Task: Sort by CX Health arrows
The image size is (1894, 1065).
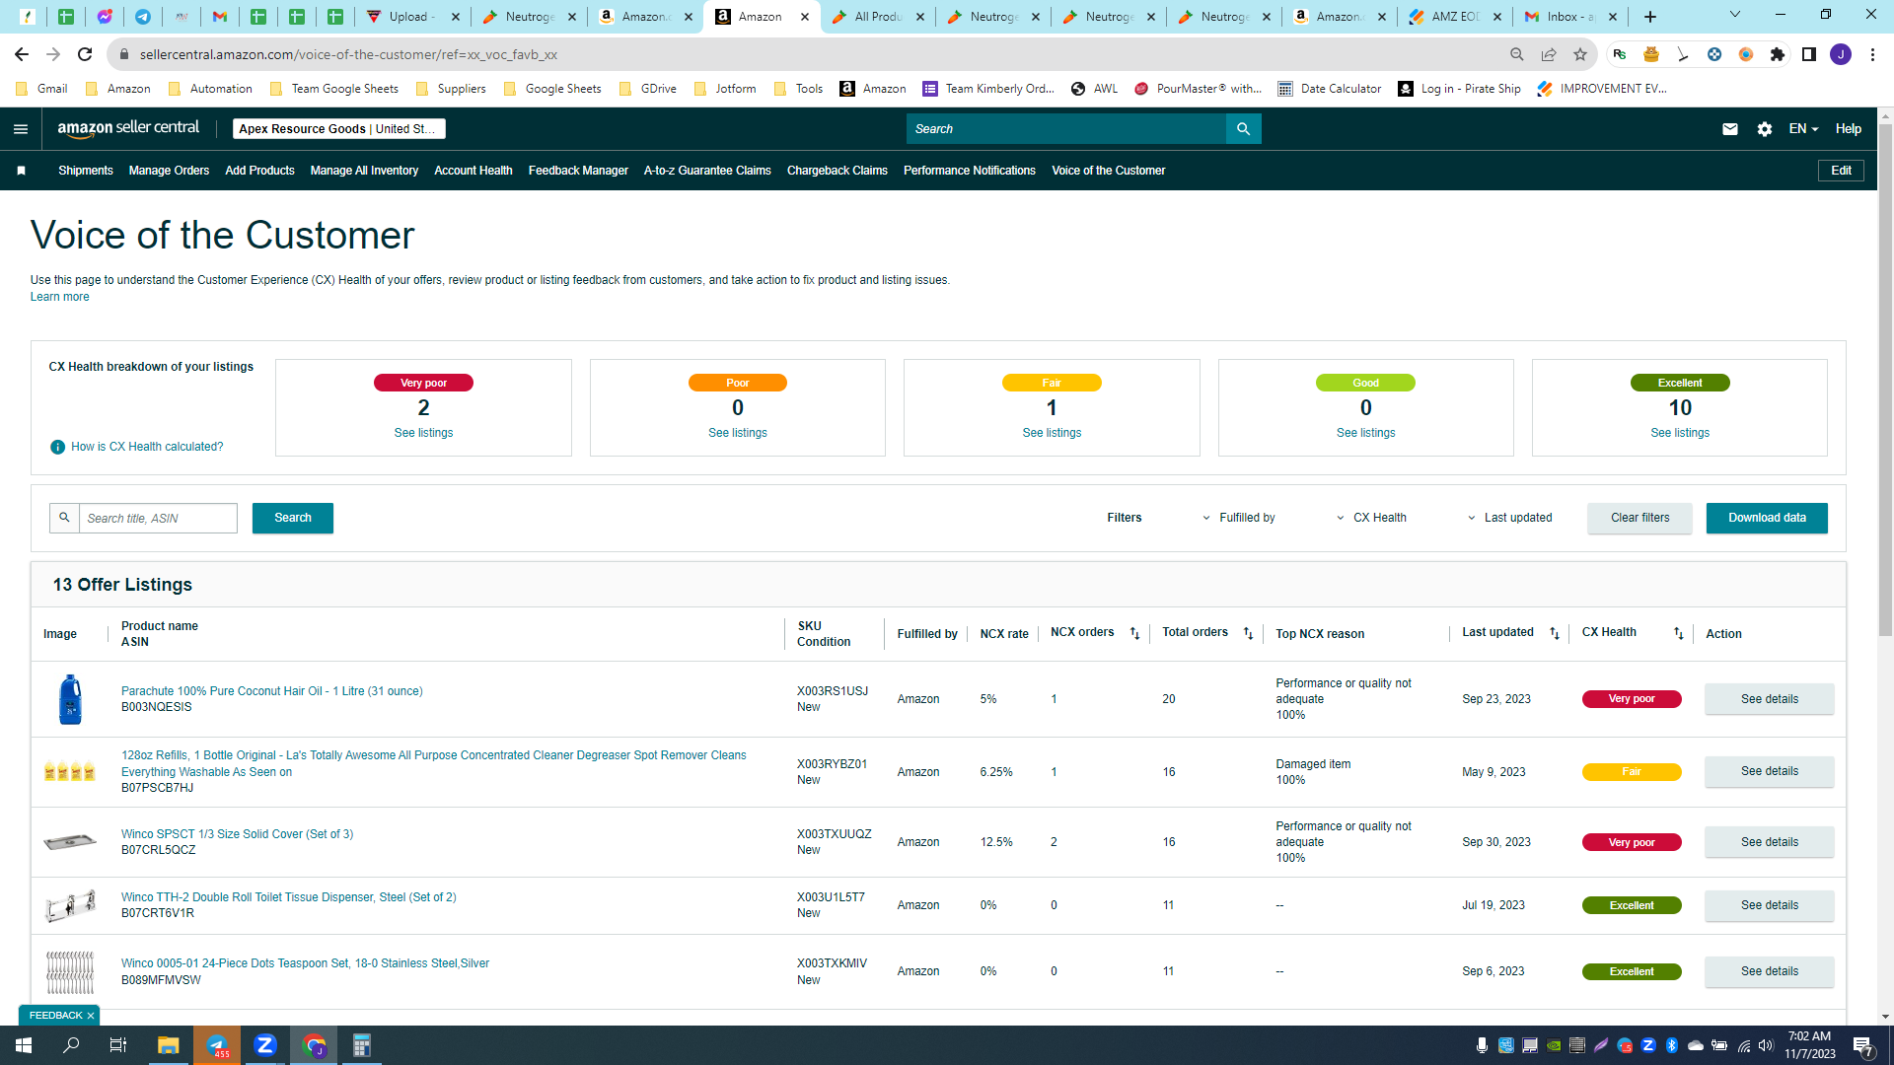Action: tap(1678, 633)
